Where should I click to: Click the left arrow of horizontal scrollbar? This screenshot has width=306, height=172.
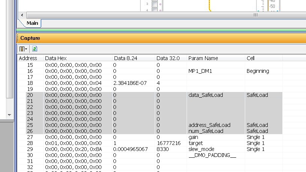pos(22,15)
